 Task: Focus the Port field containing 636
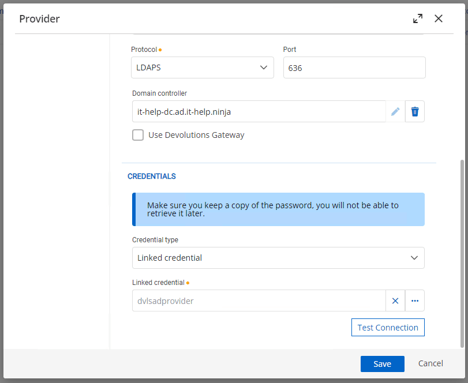click(354, 67)
